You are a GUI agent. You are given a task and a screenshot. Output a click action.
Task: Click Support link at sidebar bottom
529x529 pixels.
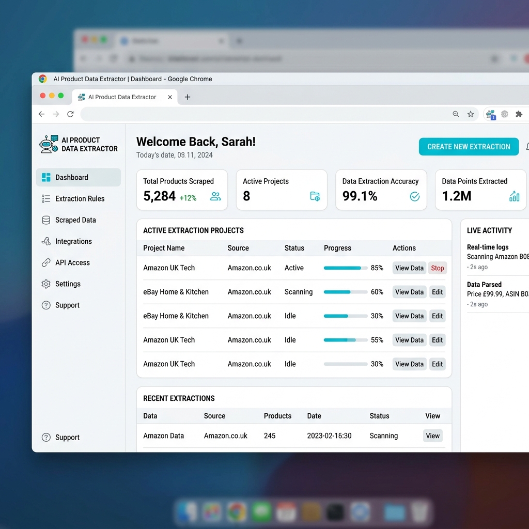tap(67, 437)
